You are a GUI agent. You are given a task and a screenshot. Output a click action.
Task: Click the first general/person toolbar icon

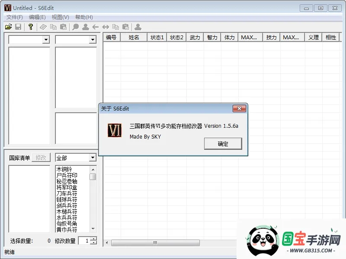click(86, 27)
